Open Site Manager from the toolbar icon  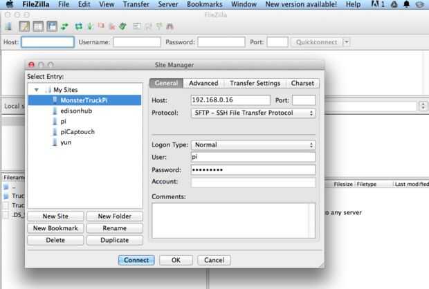coord(9,26)
